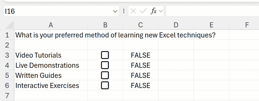
Task: Click the three-dot handle beside Name Box
Action: 124,11
